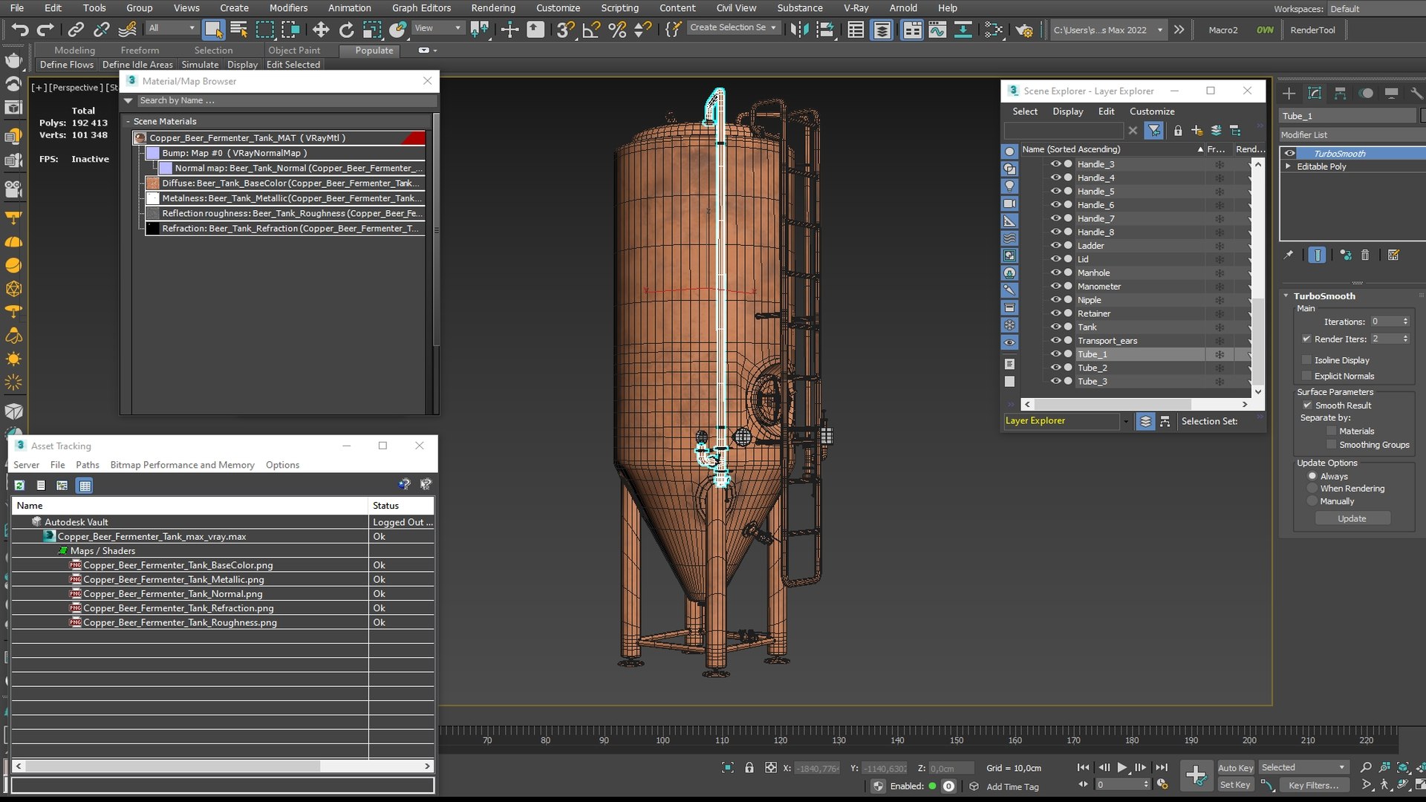Lock cell editing in Scene Explorer
Image resolution: width=1426 pixels, height=802 pixels.
click(1178, 131)
